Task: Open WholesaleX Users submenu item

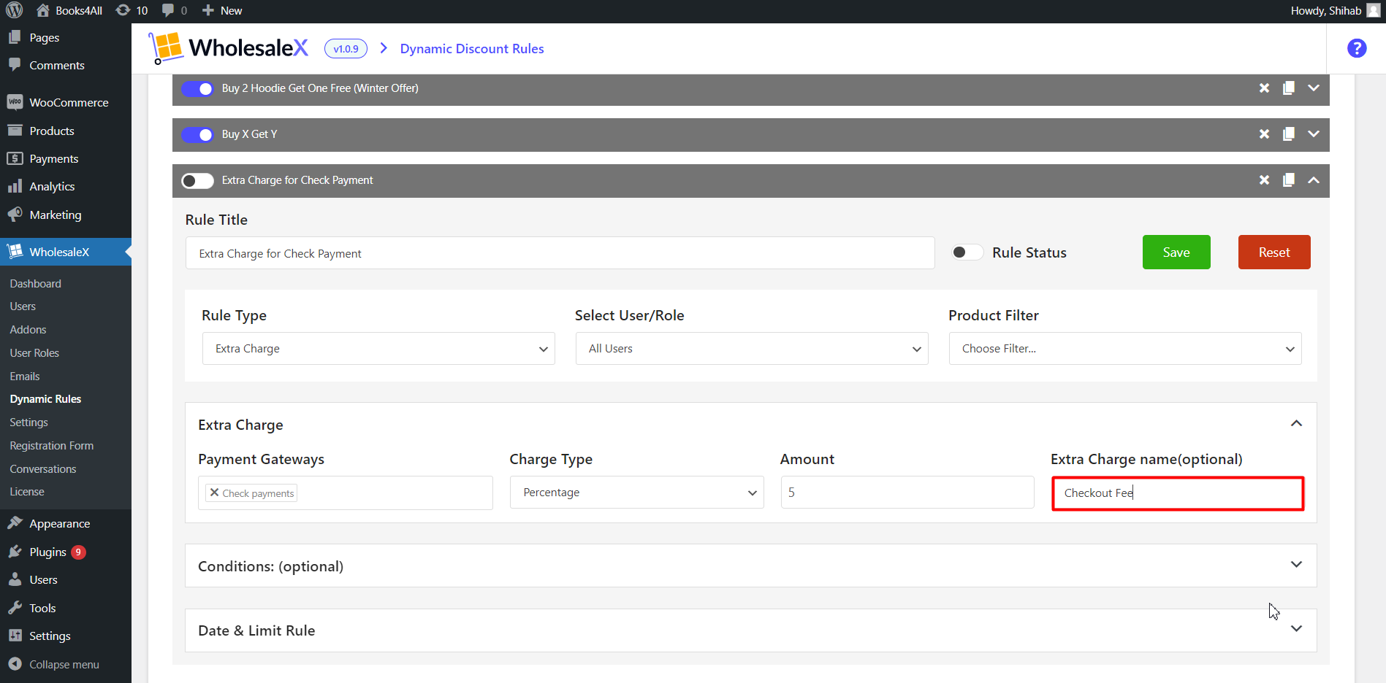Action: (x=23, y=306)
